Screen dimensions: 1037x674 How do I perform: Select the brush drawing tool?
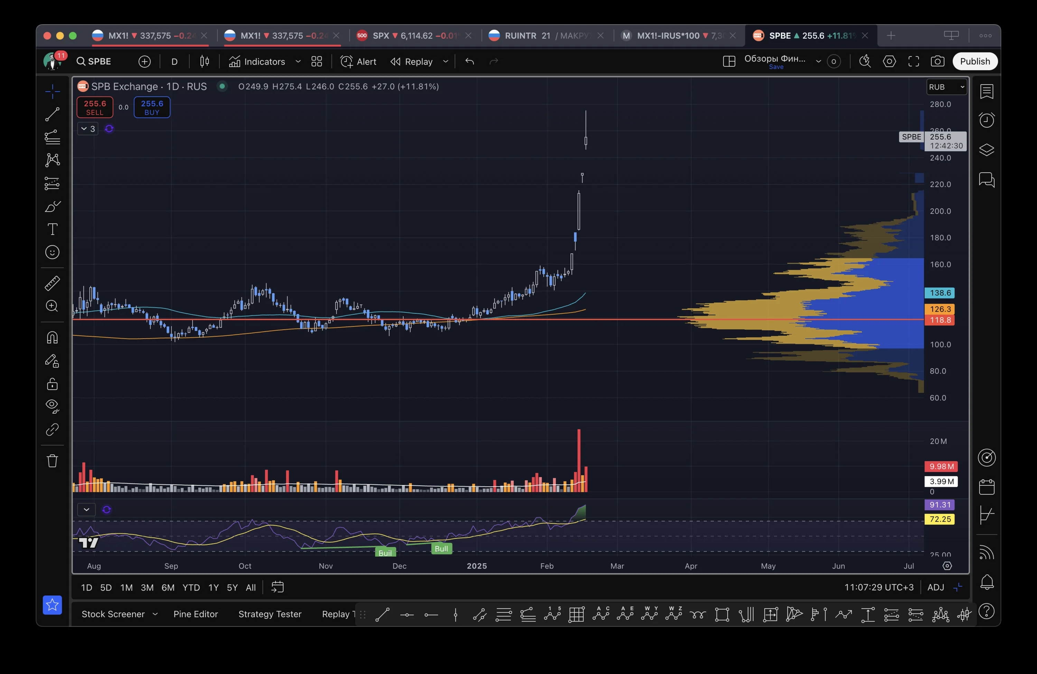pos(52,206)
